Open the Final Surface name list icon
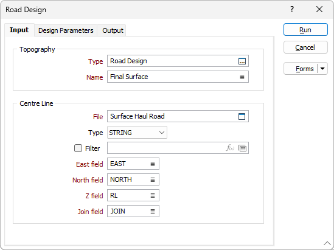Screen dimensions: 334x250 click(x=242, y=77)
